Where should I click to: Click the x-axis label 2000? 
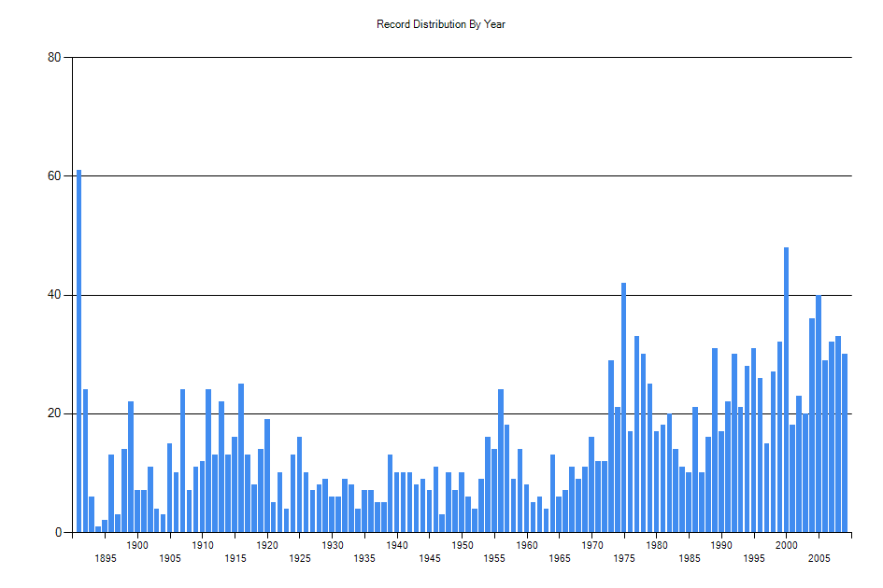click(x=787, y=545)
